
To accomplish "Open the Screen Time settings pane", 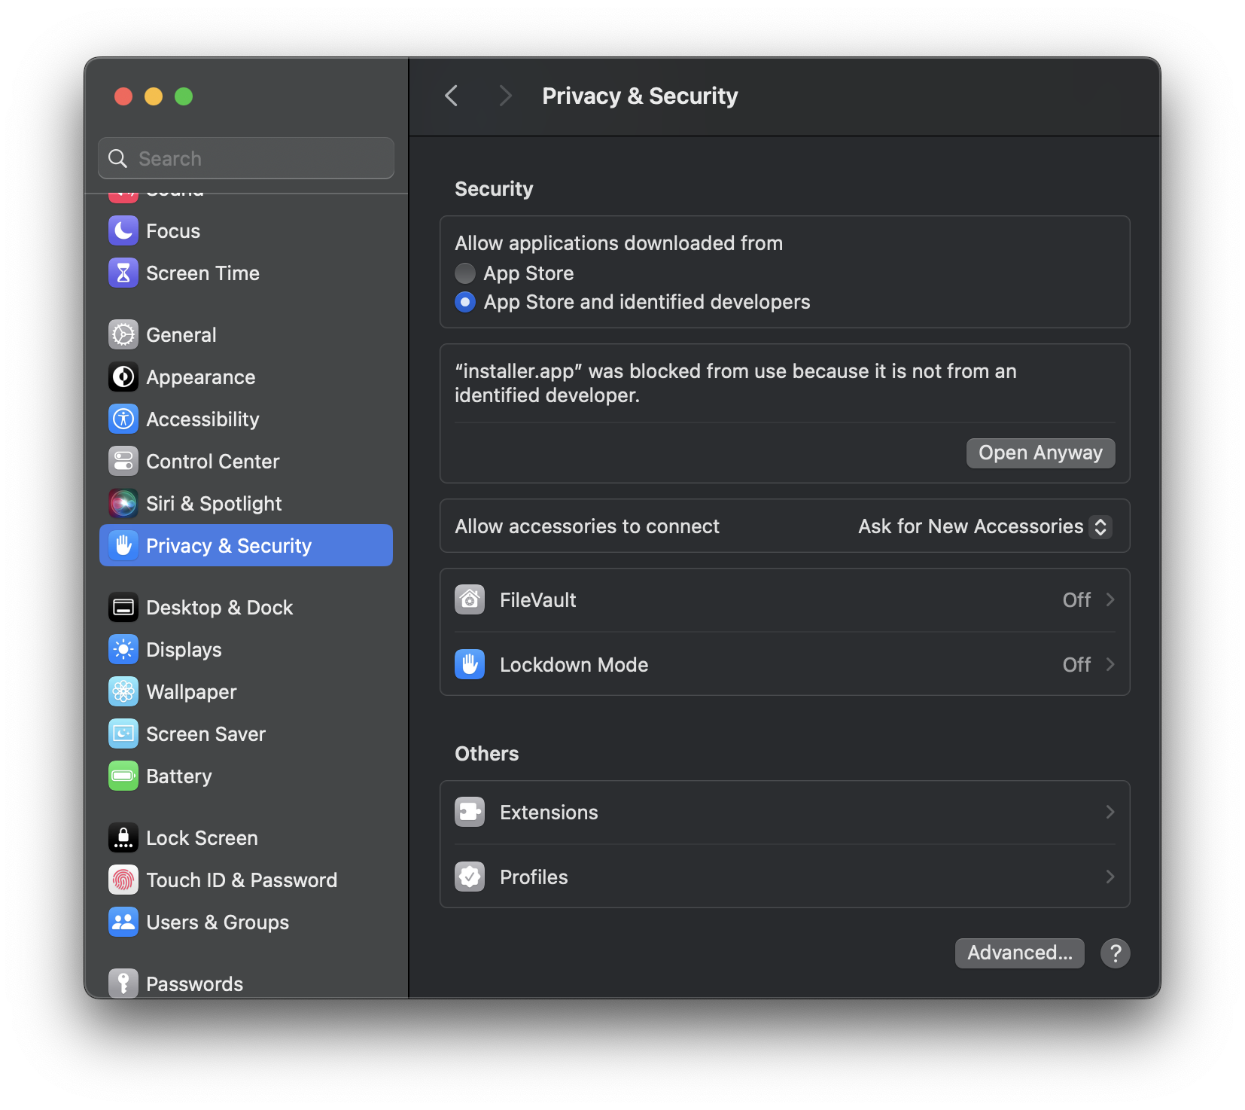I will (x=246, y=273).
